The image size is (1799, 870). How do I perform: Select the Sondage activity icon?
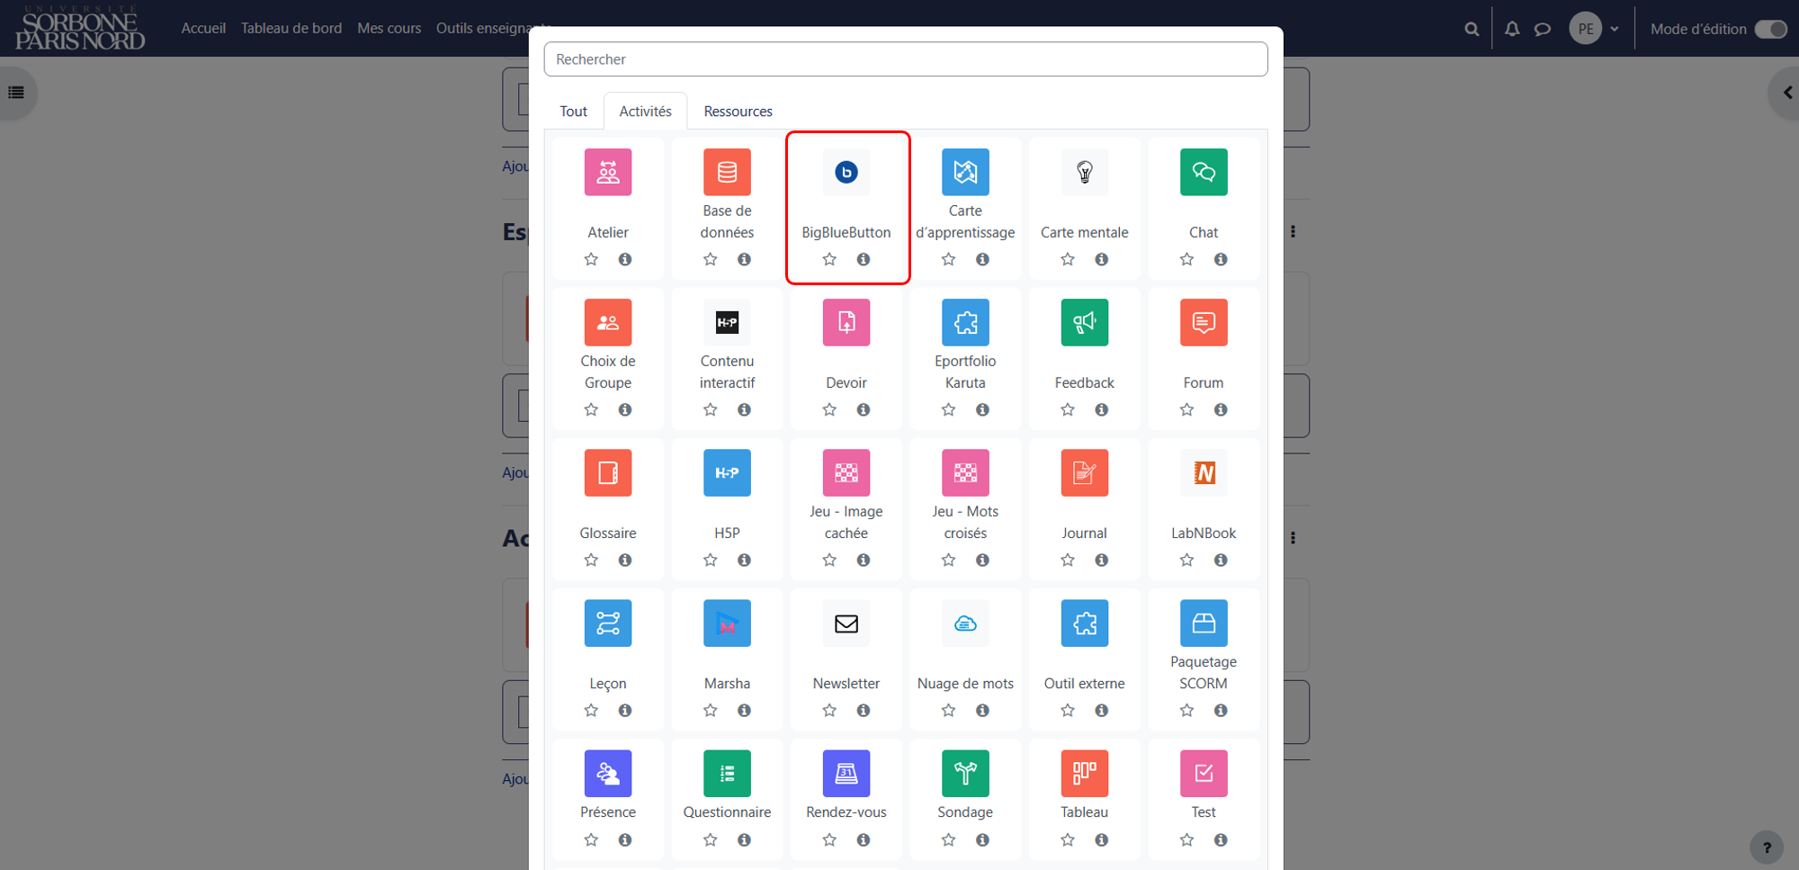point(965,773)
